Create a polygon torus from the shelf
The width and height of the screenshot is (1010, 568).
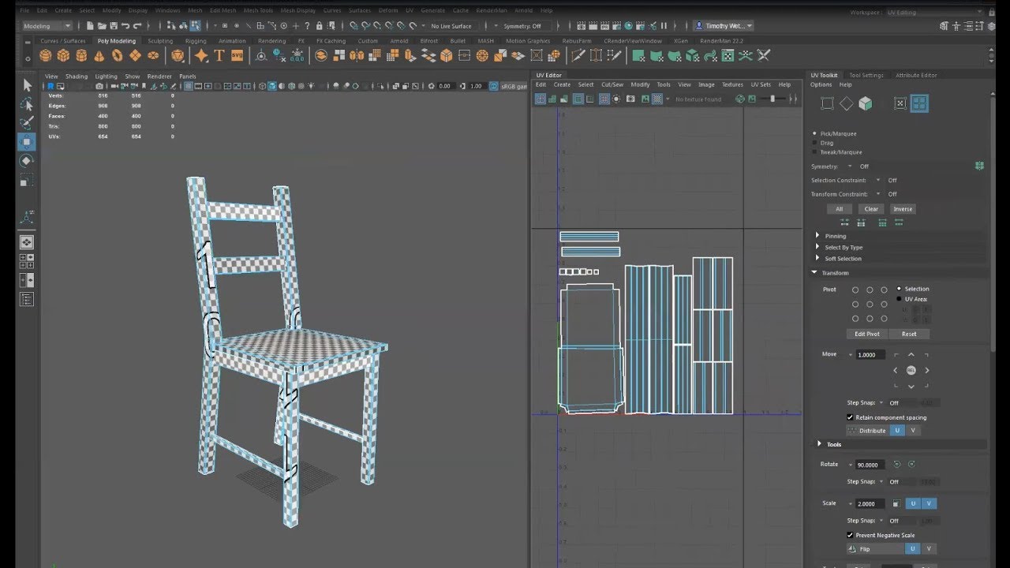[x=118, y=55]
